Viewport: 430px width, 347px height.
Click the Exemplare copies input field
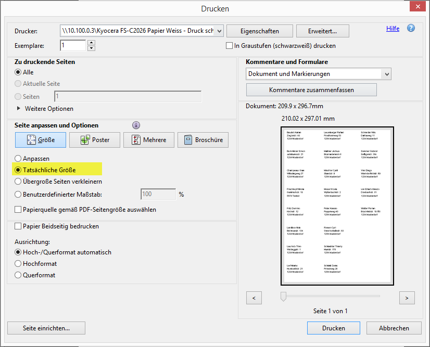72,46
